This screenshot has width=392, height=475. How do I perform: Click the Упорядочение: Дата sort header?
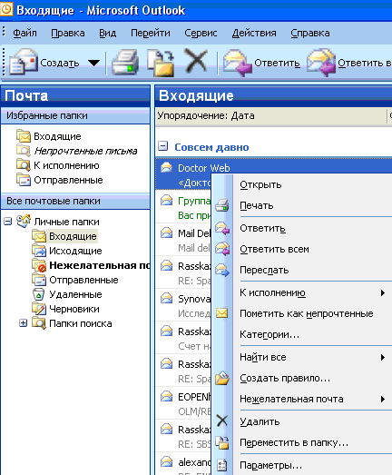click(x=271, y=115)
